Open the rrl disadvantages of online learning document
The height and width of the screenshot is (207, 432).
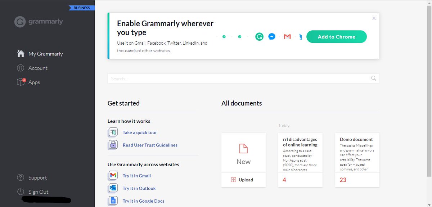click(300, 160)
